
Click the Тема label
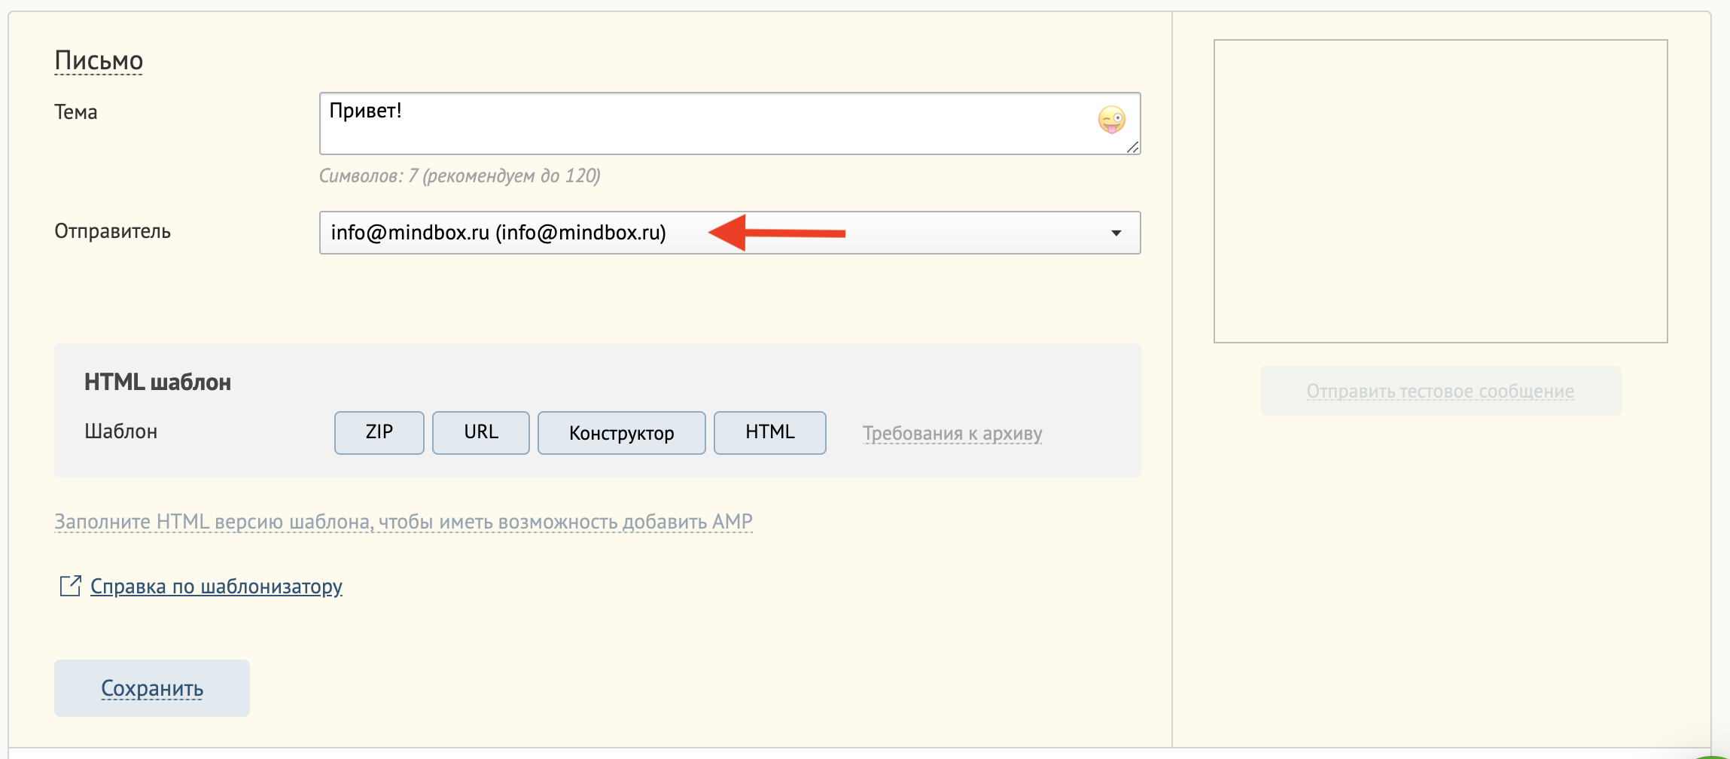pos(75,112)
